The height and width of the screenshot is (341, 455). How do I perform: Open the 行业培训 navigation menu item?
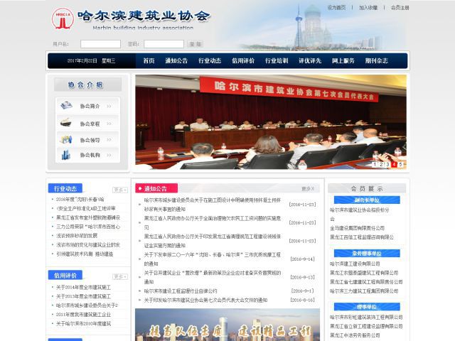tap(277, 61)
